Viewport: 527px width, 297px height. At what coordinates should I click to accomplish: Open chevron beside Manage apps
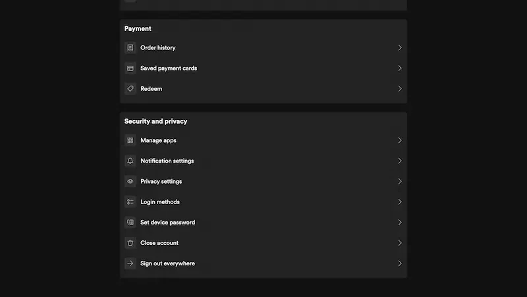pyautogui.click(x=399, y=140)
